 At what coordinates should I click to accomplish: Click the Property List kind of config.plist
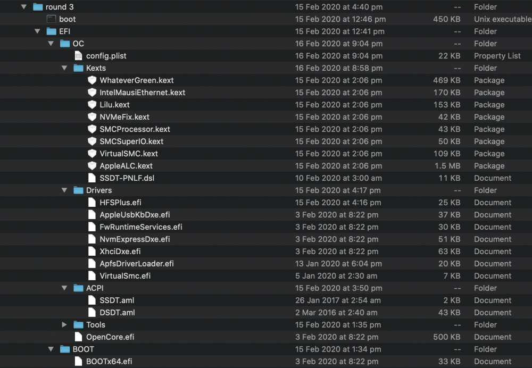497,56
